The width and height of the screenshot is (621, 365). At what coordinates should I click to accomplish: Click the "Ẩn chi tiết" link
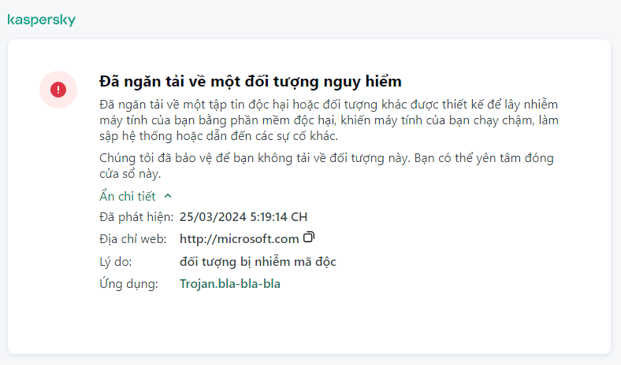[128, 196]
